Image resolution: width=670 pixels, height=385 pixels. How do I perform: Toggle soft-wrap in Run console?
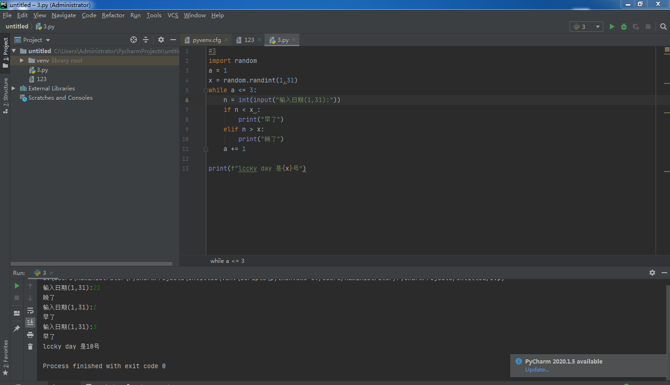(x=30, y=310)
